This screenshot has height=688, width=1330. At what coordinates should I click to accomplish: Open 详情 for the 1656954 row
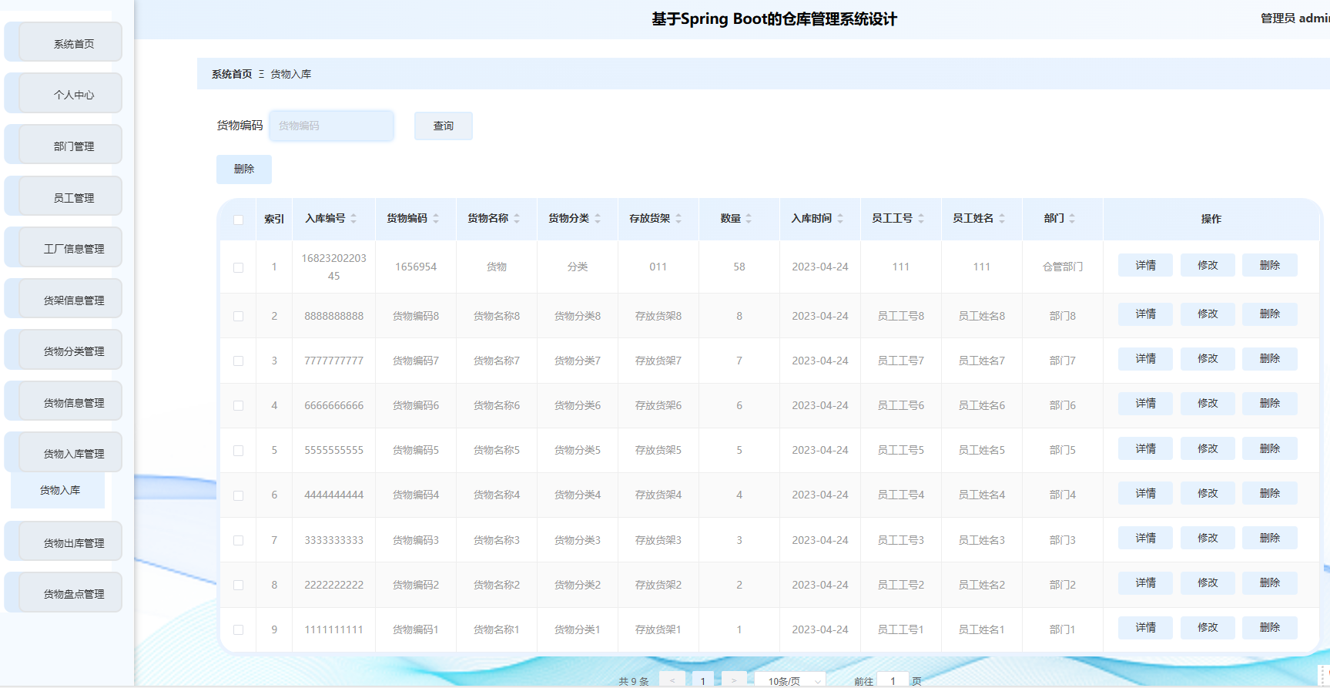click(x=1145, y=265)
